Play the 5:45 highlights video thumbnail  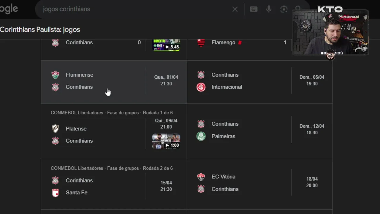[166, 45]
